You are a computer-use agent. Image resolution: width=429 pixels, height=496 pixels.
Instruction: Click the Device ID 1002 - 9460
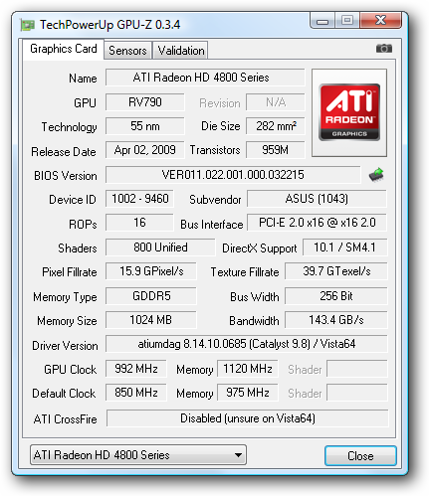pyautogui.click(x=139, y=199)
